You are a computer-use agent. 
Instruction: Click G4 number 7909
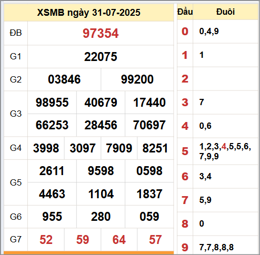119,148
